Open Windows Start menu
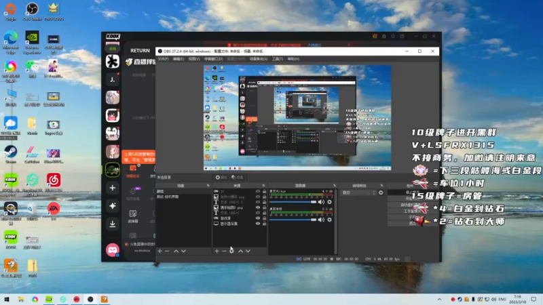The image size is (543, 305). click(7, 300)
